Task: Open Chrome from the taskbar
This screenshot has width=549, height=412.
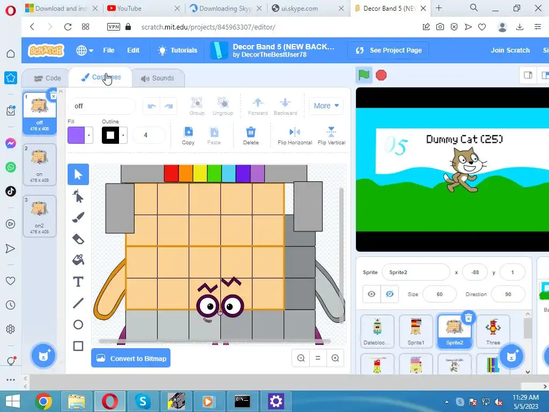Action: point(43,401)
